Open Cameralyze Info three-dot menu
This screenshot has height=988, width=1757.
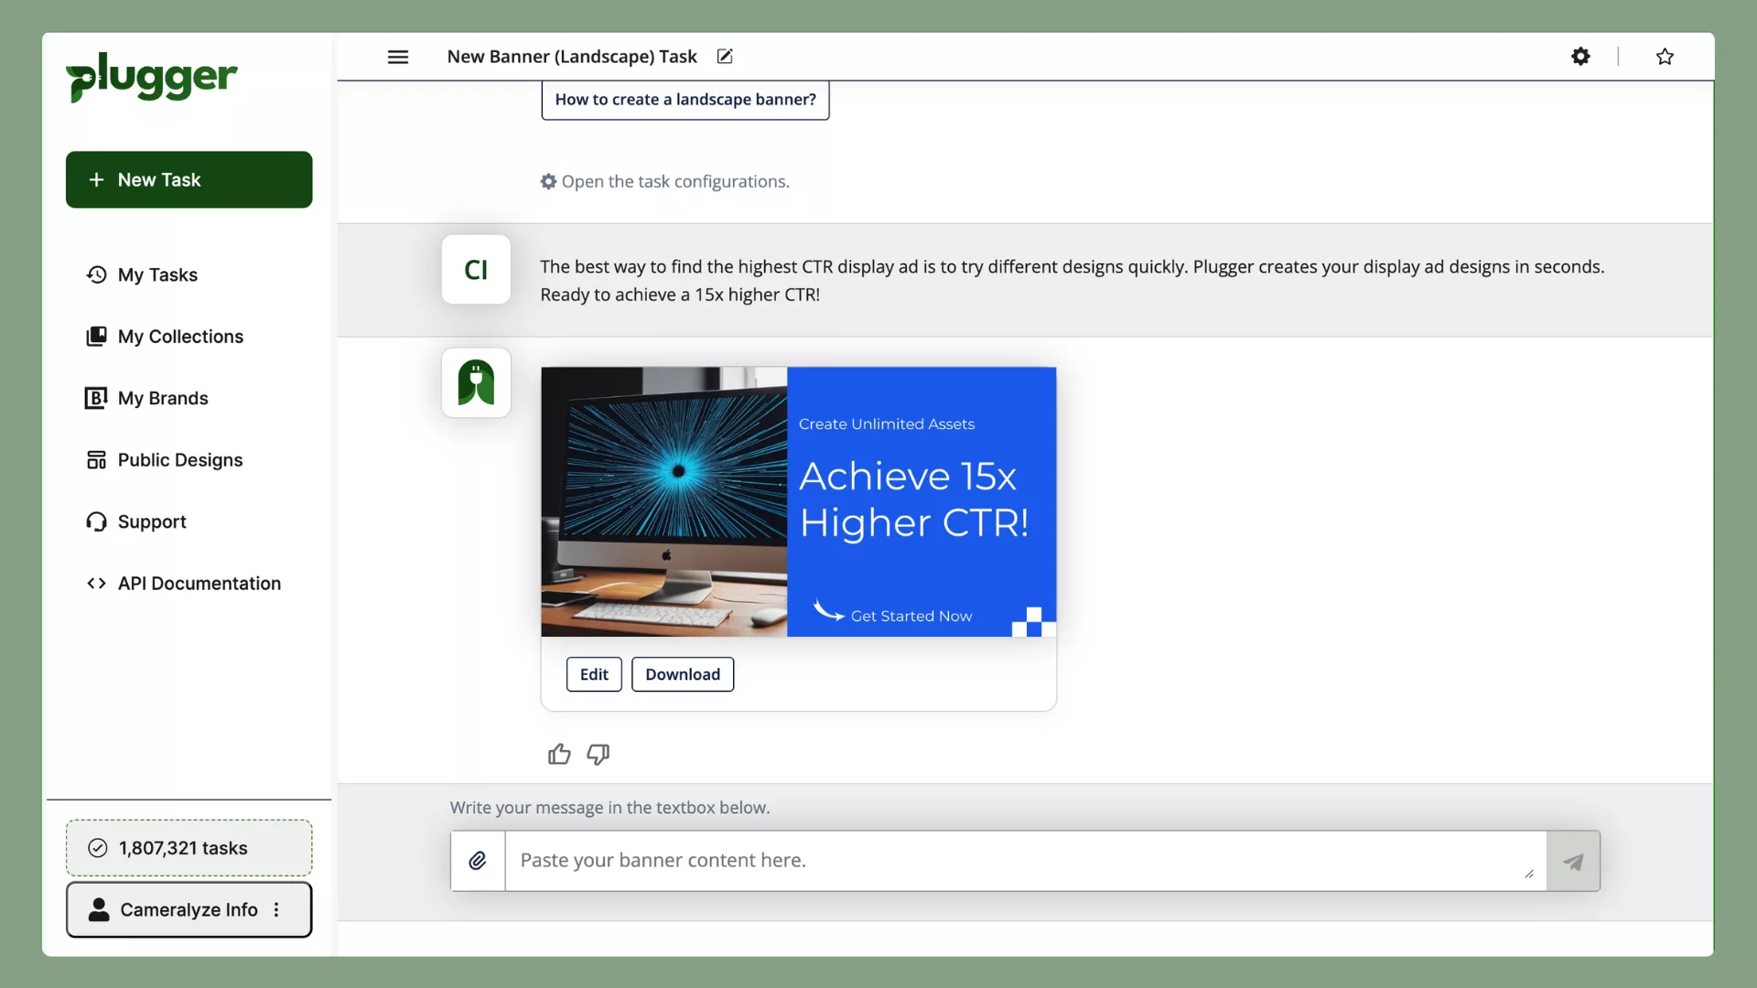pyautogui.click(x=276, y=909)
